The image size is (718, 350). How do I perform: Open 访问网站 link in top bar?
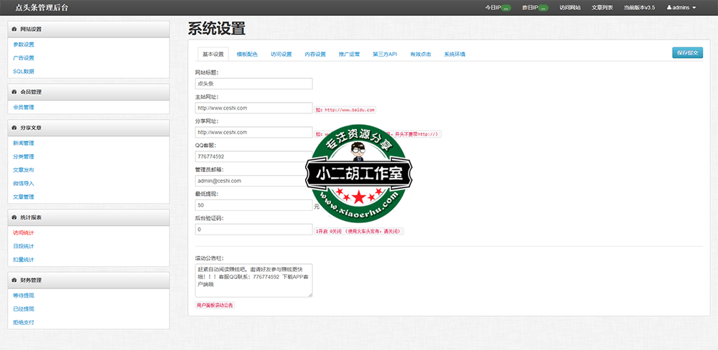tap(570, 7)
